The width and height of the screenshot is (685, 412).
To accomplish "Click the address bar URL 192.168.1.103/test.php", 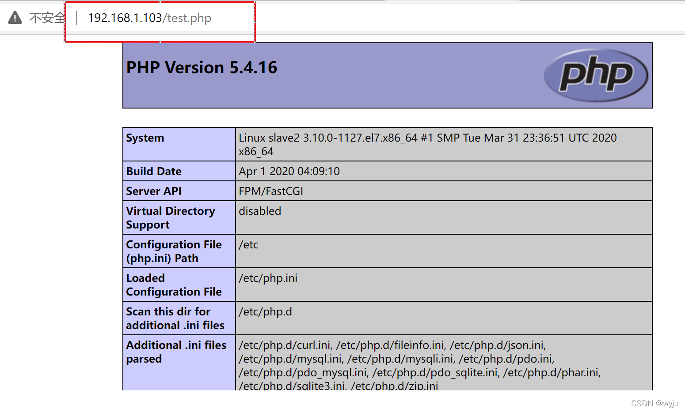I will click(x=149, y=18).
